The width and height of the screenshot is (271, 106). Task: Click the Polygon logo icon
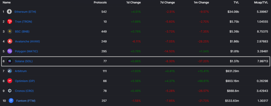point(10,51)
